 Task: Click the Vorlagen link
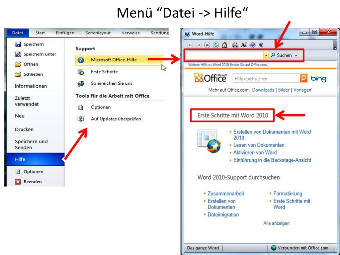point(302,90)
